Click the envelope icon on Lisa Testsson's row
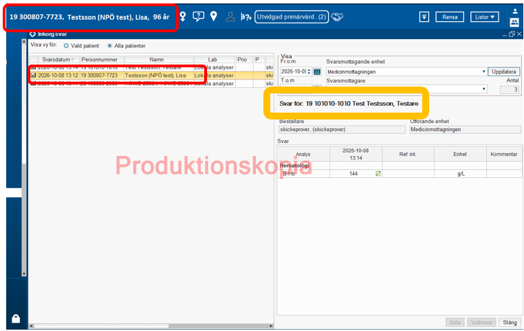Viewport: 524px width, 331px height. click(34, 76)
